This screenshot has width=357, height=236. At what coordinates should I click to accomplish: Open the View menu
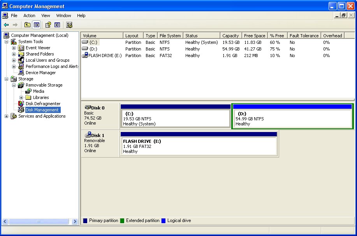coord(46,16)
